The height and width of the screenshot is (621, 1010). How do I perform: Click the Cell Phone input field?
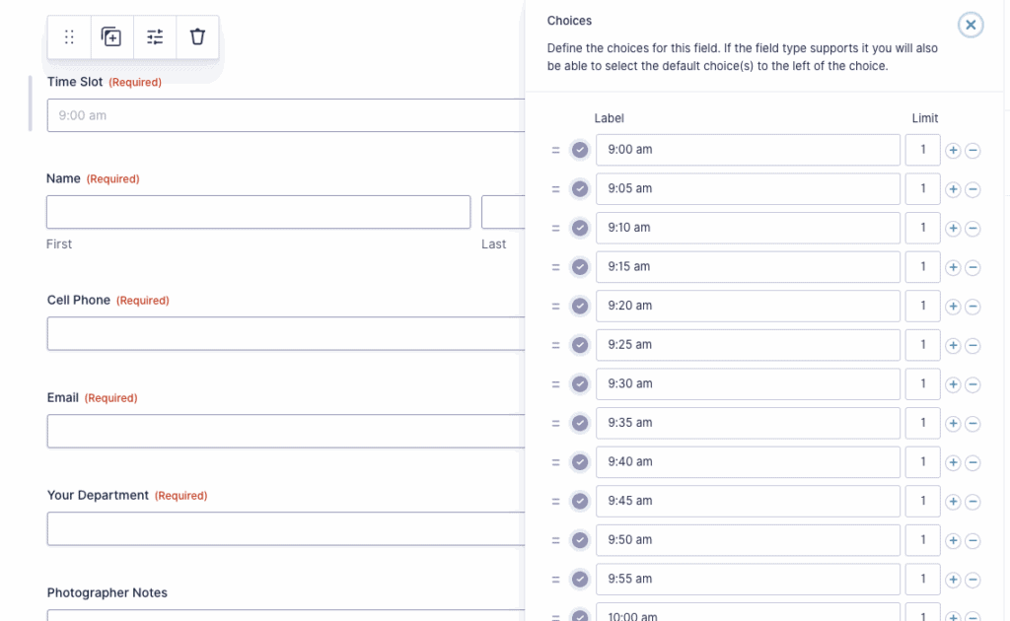point(286,333)
